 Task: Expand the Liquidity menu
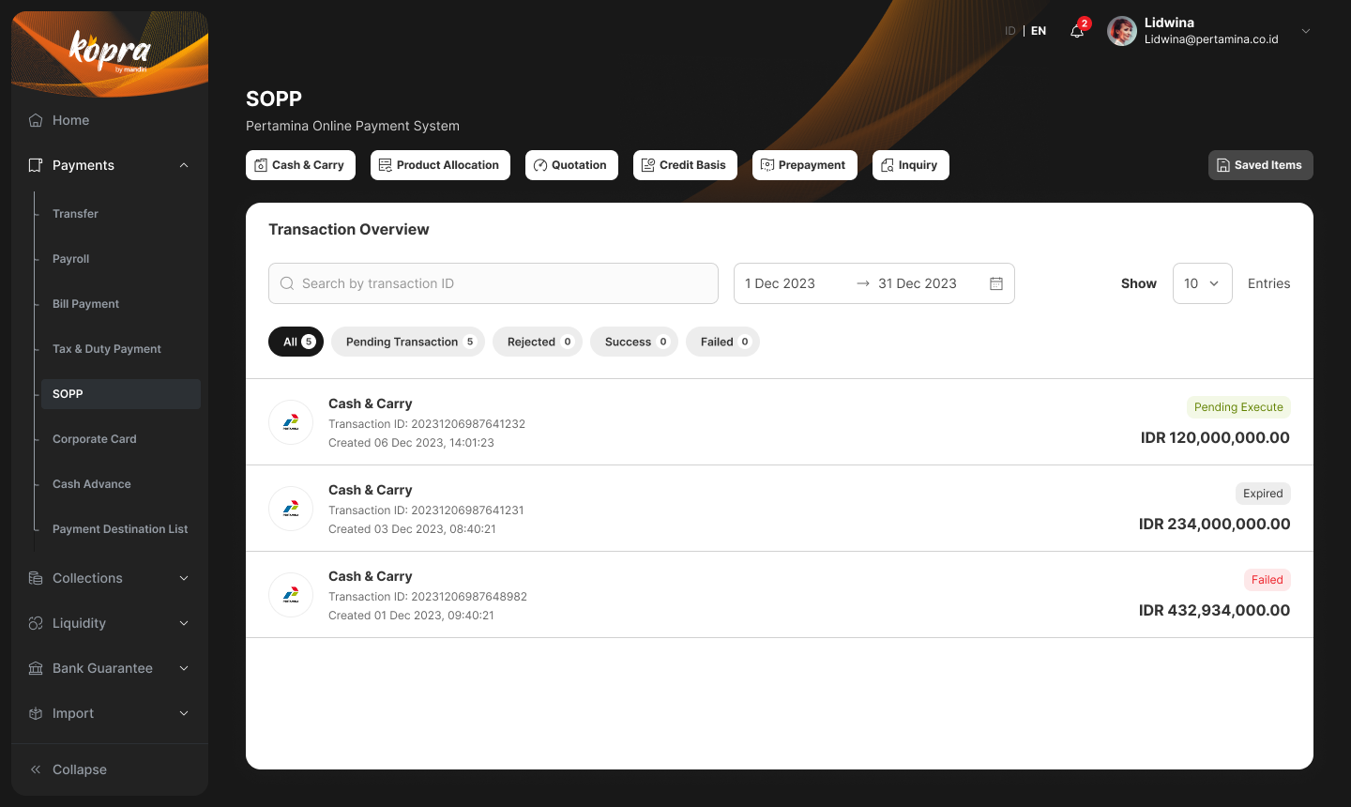pyautogui.click(x=184, y=623)
